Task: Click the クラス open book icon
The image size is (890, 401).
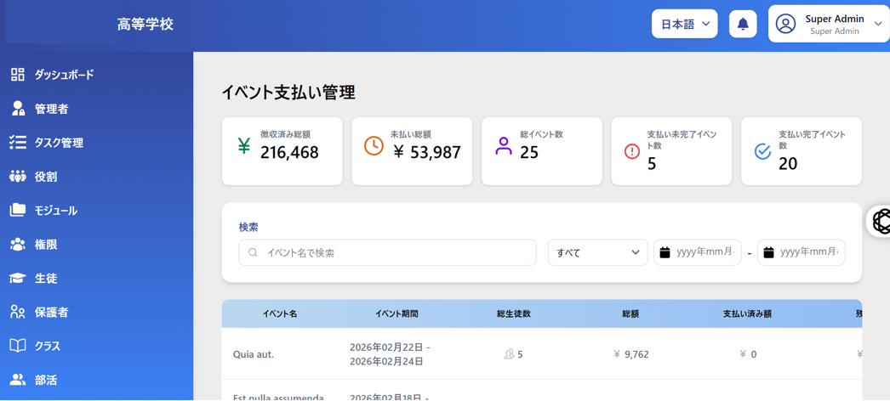Action: point(17,346)
